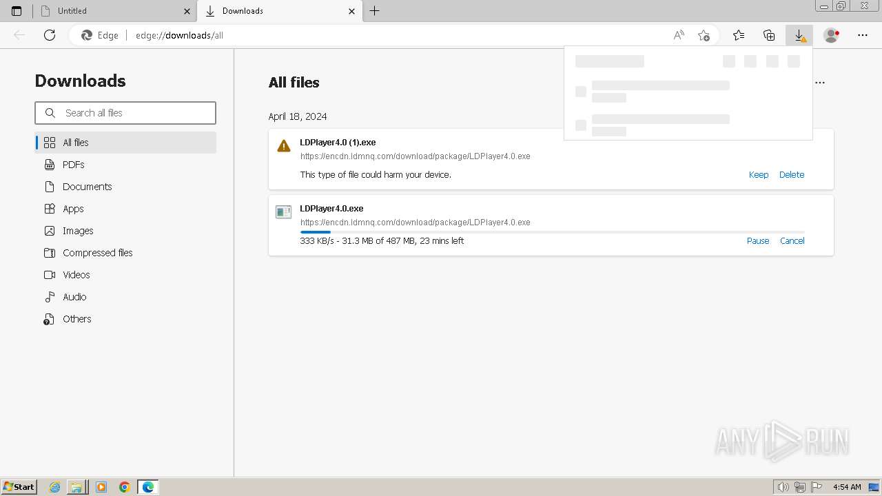Open the Favorites list icon
The width and height of the screenshot is (882, 496).
(x=739, y=35)
